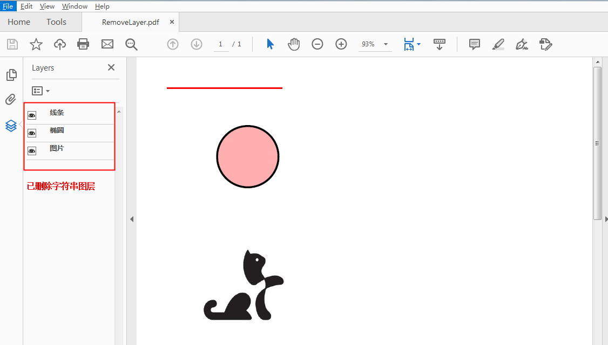The image size is (608, 345).
Task: Click the black cat image on the page
Action: point(244,285)
